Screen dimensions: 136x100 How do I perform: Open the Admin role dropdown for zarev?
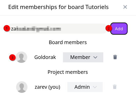(85, 87)
